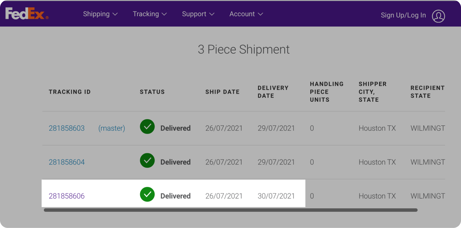Click the FedEx logo
Viewport: 461px width, 228px height.
coord(27,14)
